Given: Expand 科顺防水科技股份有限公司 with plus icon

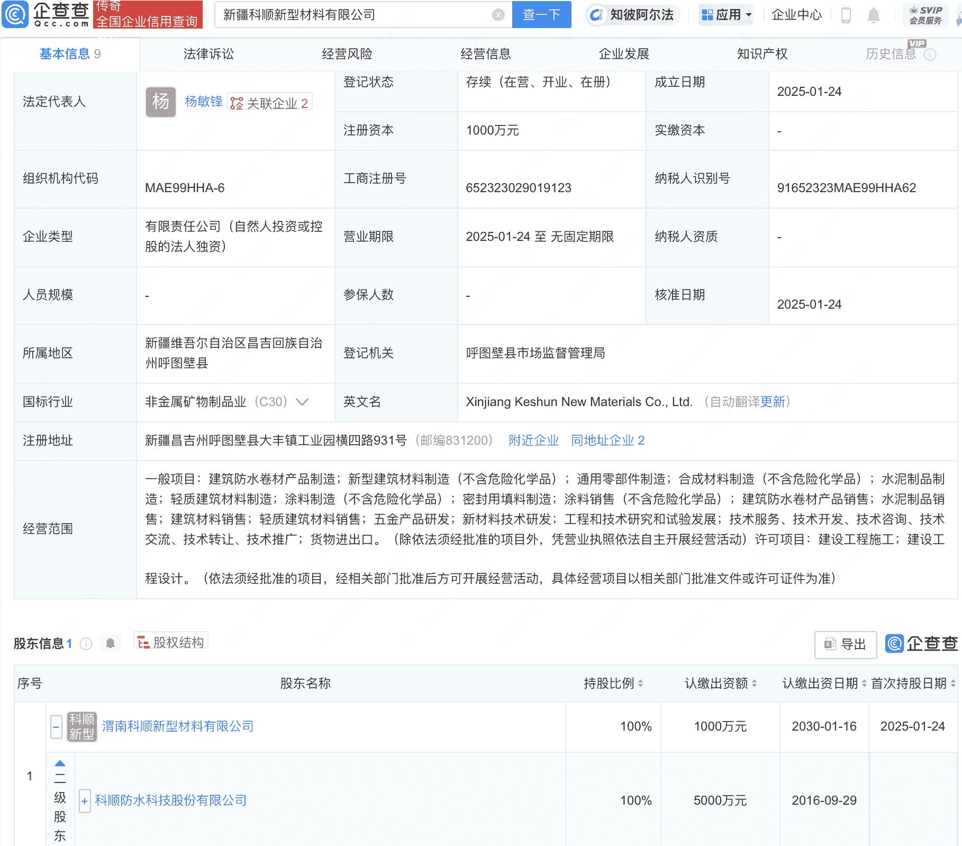Looking at the screenshot, I should click(85, 801).
